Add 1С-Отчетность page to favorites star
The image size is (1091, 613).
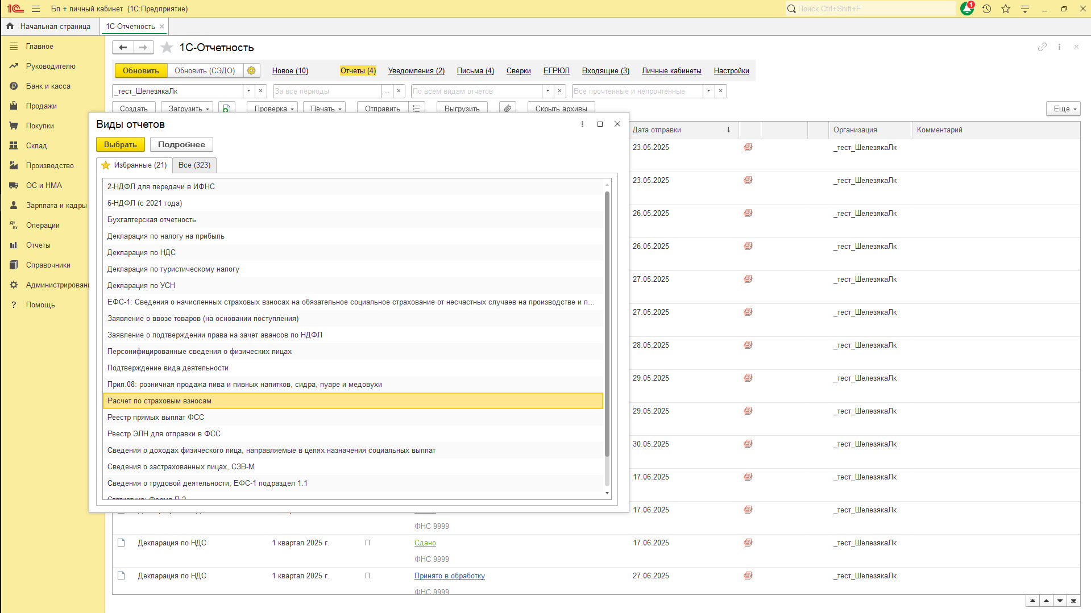click(x=167, y=47)
